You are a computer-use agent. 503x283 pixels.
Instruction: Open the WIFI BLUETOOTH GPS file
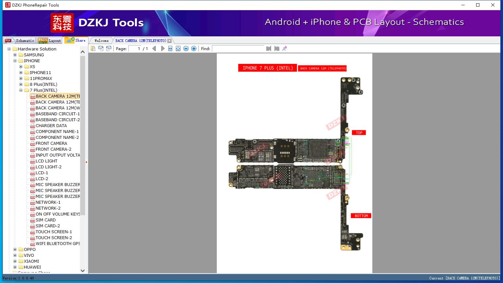click(x=58, y=243)
